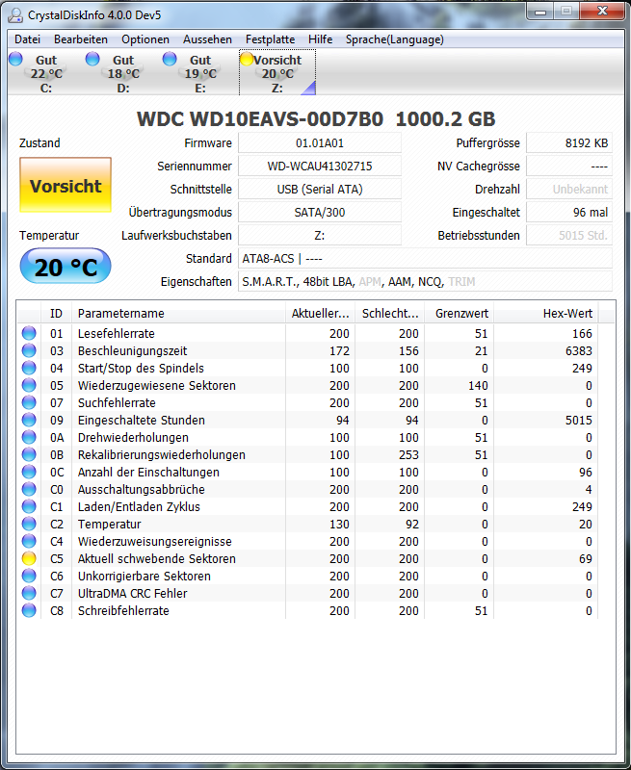The image size is (631, 770).
Task: Open the Festplatte menu
Action: [271, 39]
